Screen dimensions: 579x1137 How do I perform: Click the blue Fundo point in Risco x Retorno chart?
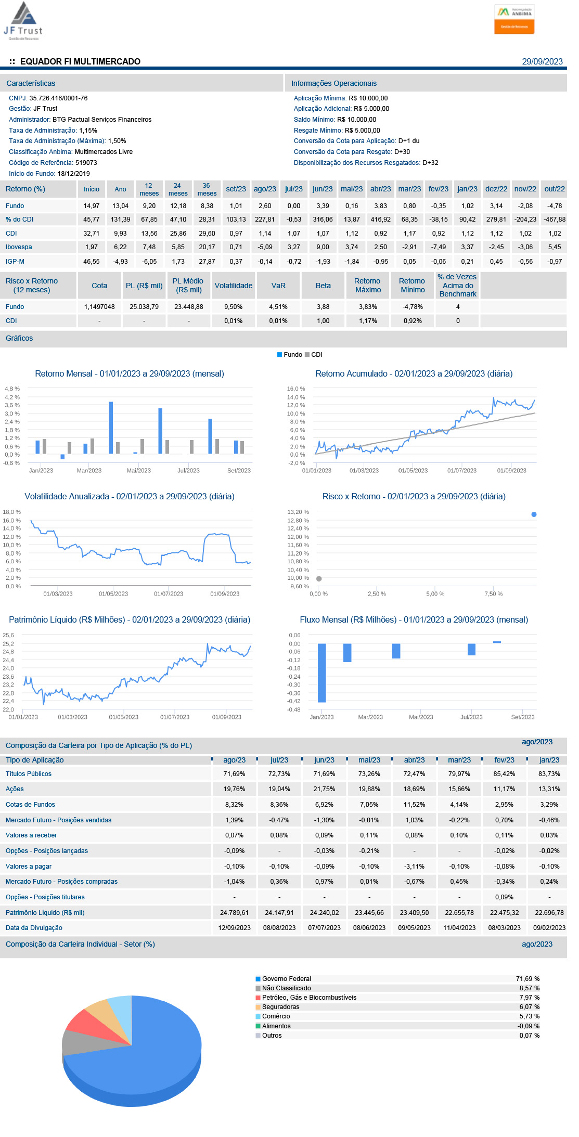[x=534, y=514]
